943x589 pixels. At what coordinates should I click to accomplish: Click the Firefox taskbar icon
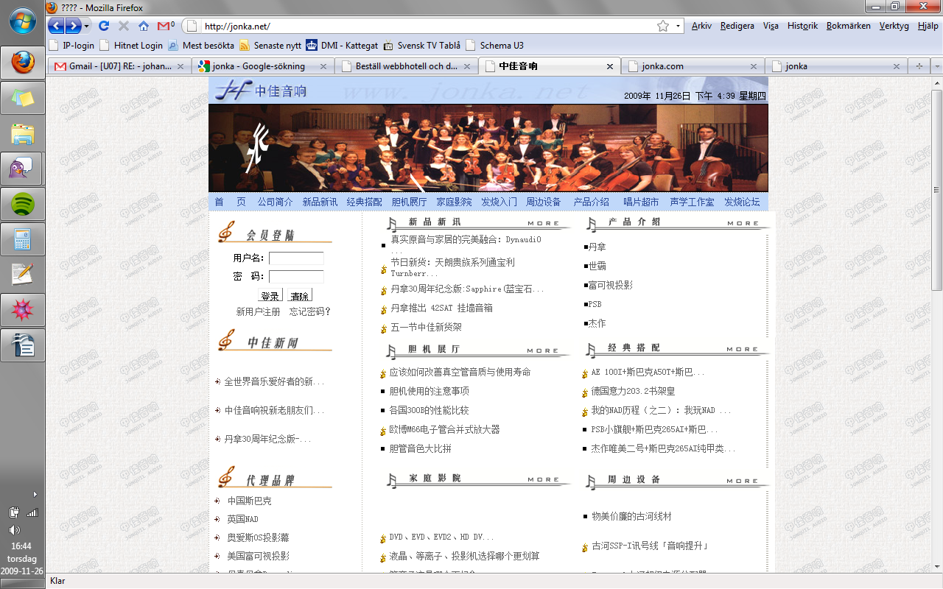click(x=23, y=63)
